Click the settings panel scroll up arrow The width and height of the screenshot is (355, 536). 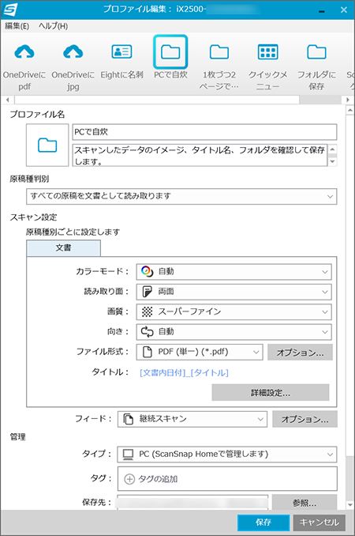click(350, 110)
